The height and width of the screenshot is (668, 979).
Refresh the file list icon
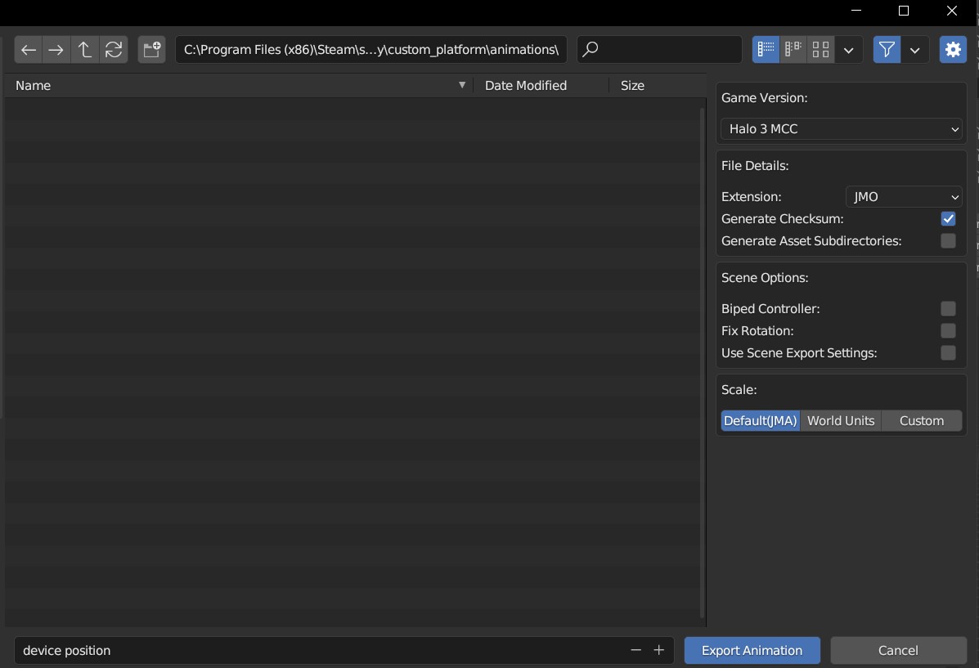(x=114, y=49)
